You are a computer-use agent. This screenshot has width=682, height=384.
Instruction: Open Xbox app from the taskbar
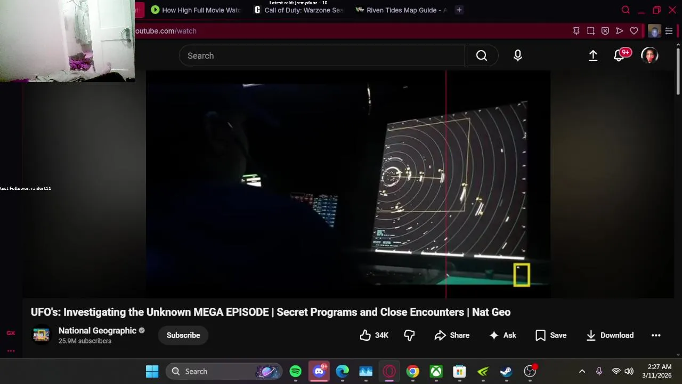tap(436, 371)
